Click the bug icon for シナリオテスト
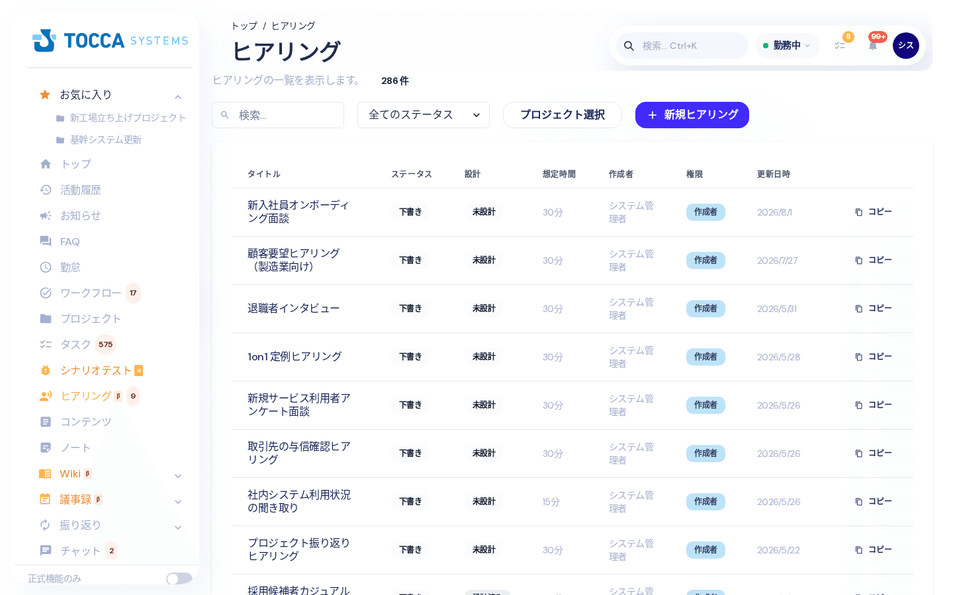This screenshot has width=953, height=595. (x=46, y=370)
